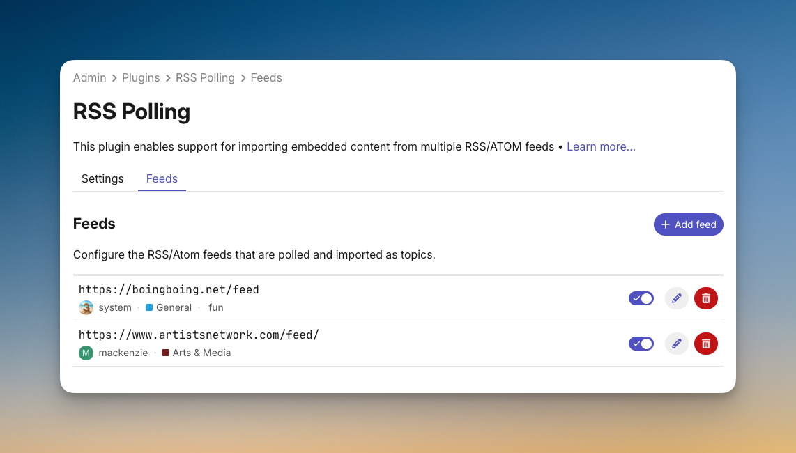Delete the boingboing.net feed via trash icon

point(705,298)
